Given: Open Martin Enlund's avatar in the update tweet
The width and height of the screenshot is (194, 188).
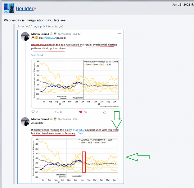Looking at the screenshot, I should pyautogui.click(x=25, y=122).
